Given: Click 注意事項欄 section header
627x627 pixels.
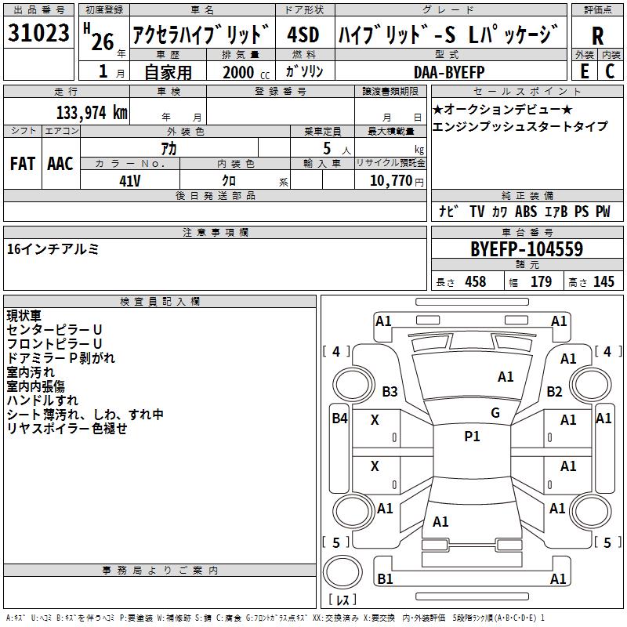Looking at the screenshot, I should point(215,232).
